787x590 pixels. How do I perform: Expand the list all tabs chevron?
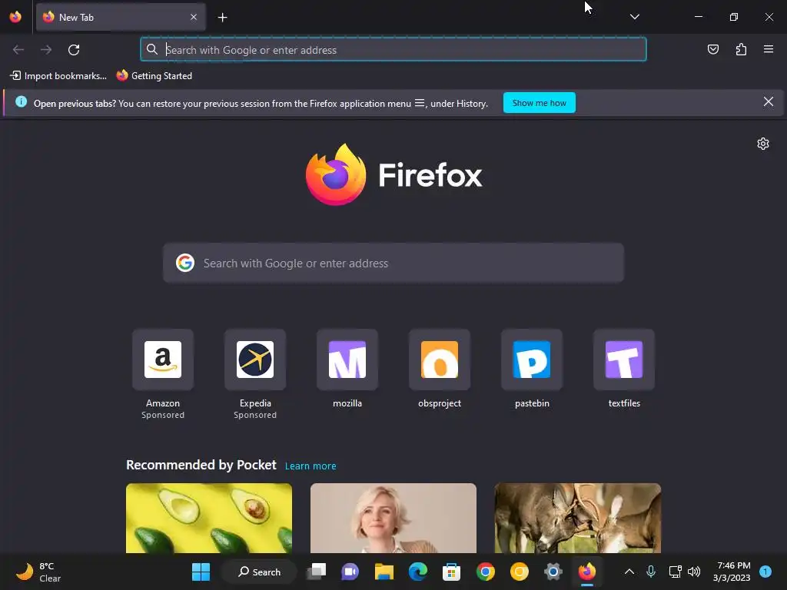(634, 17)
